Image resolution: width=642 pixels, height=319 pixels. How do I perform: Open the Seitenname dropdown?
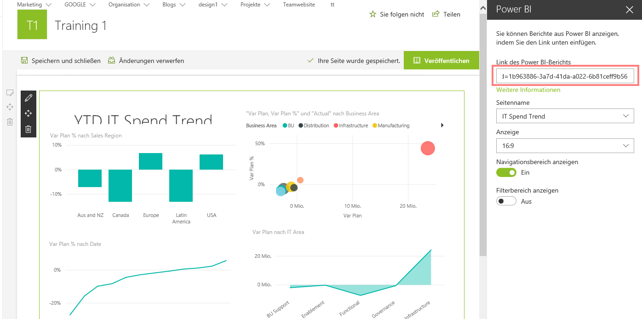[565, 116]
